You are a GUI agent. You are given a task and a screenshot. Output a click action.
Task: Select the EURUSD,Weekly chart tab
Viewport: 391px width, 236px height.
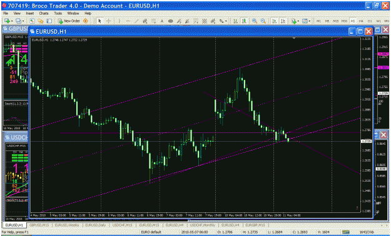click(67, 225)
